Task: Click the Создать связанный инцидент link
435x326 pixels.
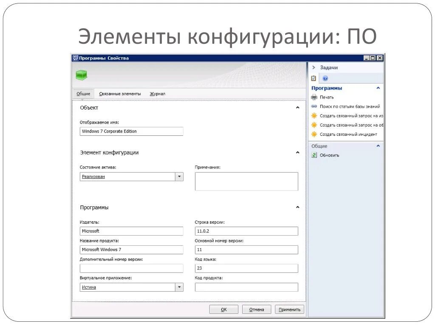Action: (x=348, y=135)
